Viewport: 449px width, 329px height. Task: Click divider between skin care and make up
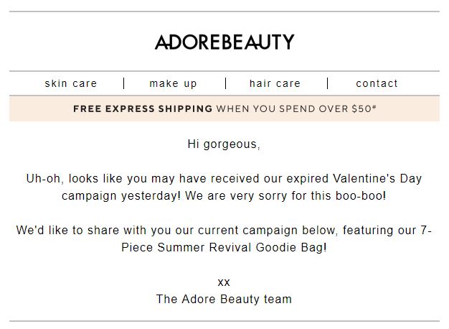point(123,83)
